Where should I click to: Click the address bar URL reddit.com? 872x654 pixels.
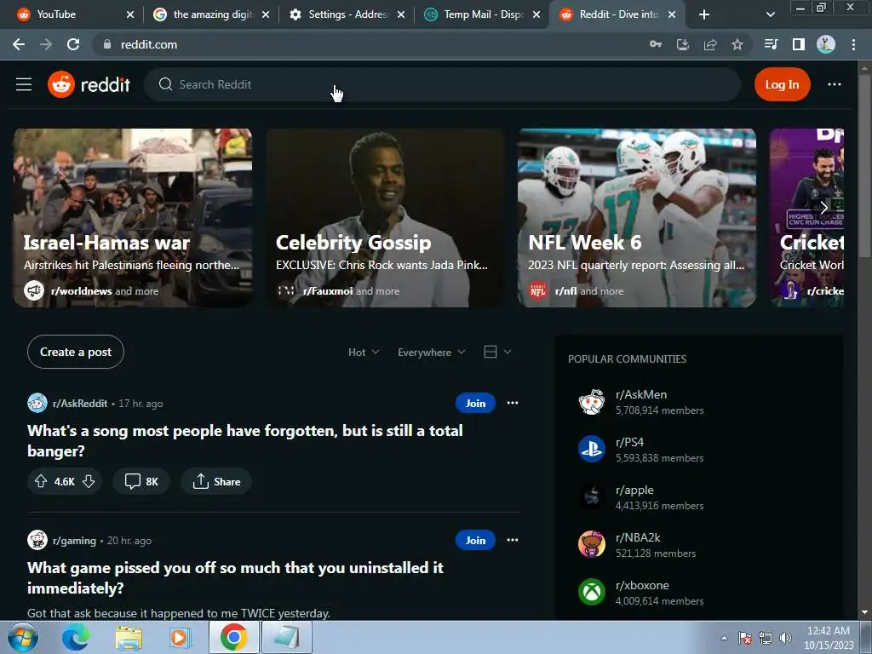(149, 44)
